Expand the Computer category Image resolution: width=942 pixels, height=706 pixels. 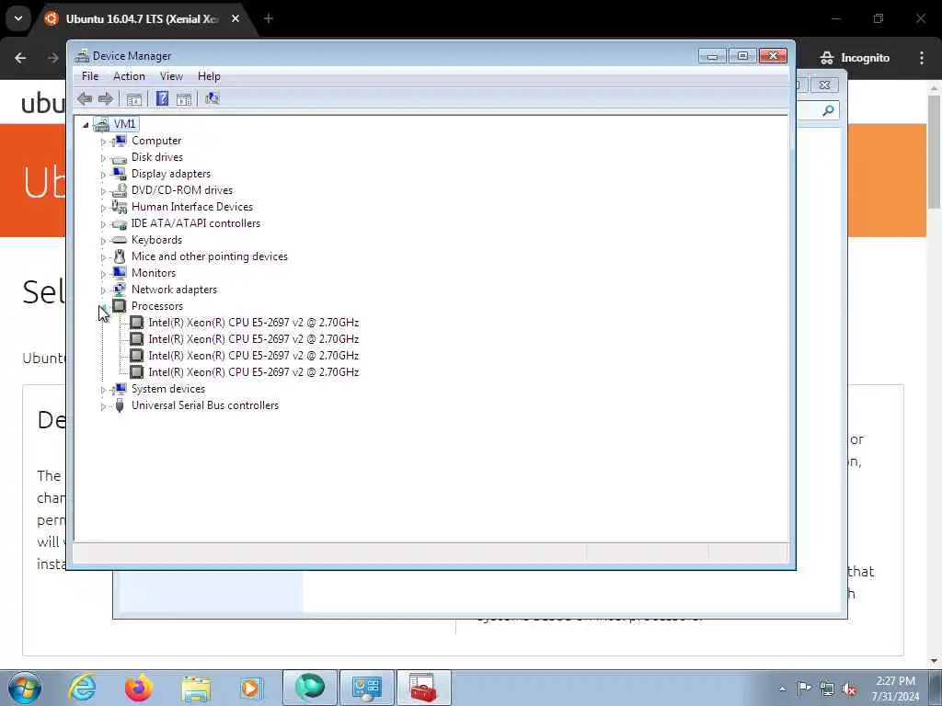click(x=103, y=142)
